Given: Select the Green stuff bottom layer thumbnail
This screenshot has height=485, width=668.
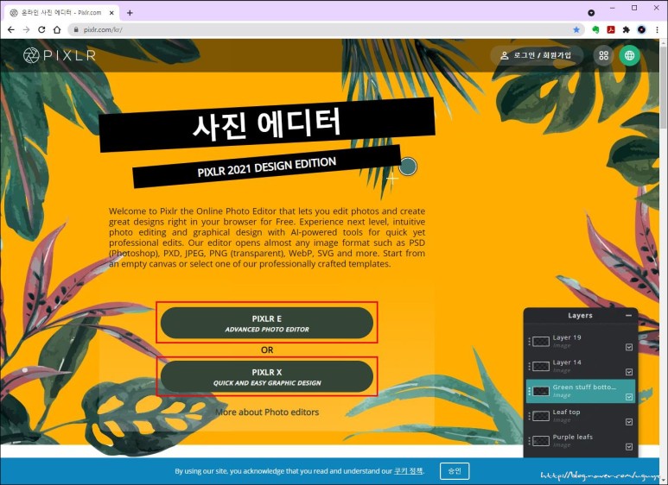Looking at the screenshot, I should [541, 391].
